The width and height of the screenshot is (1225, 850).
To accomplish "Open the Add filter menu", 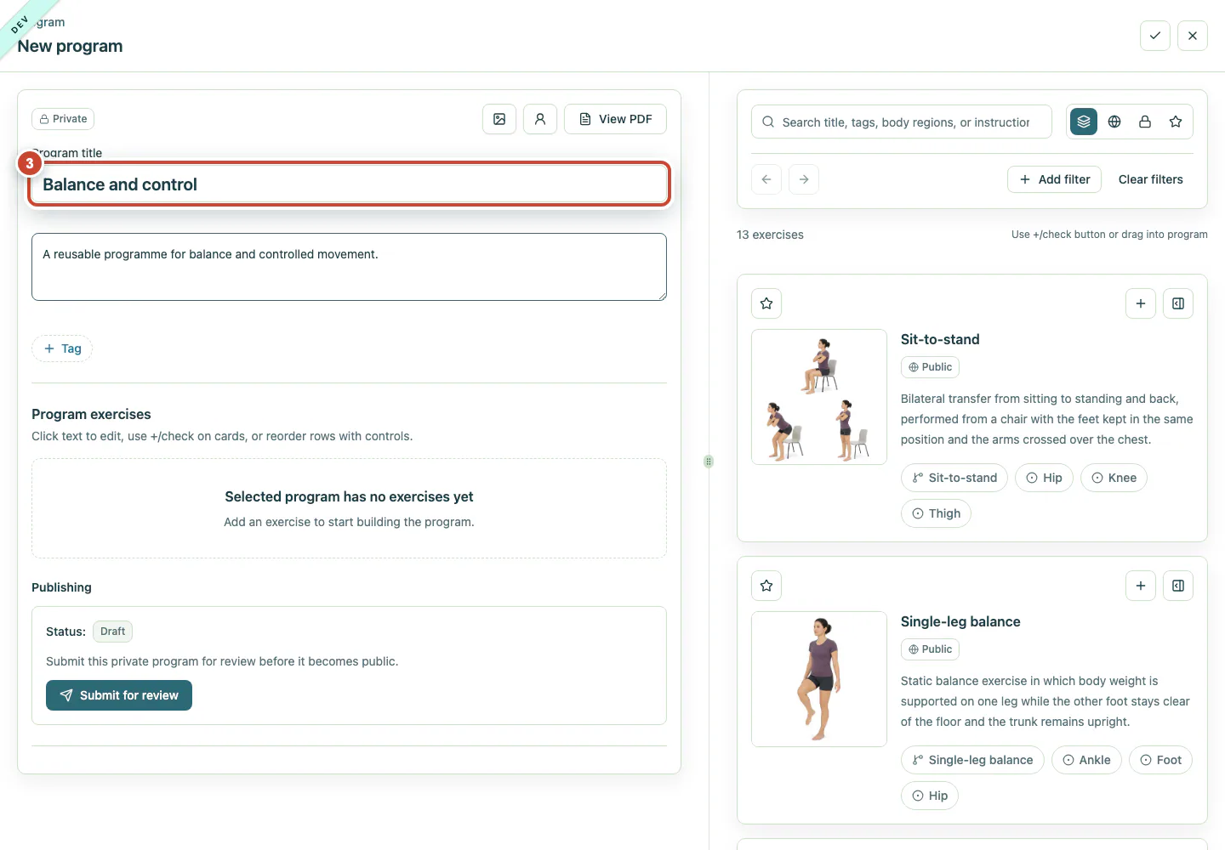I will [1055, 179].
